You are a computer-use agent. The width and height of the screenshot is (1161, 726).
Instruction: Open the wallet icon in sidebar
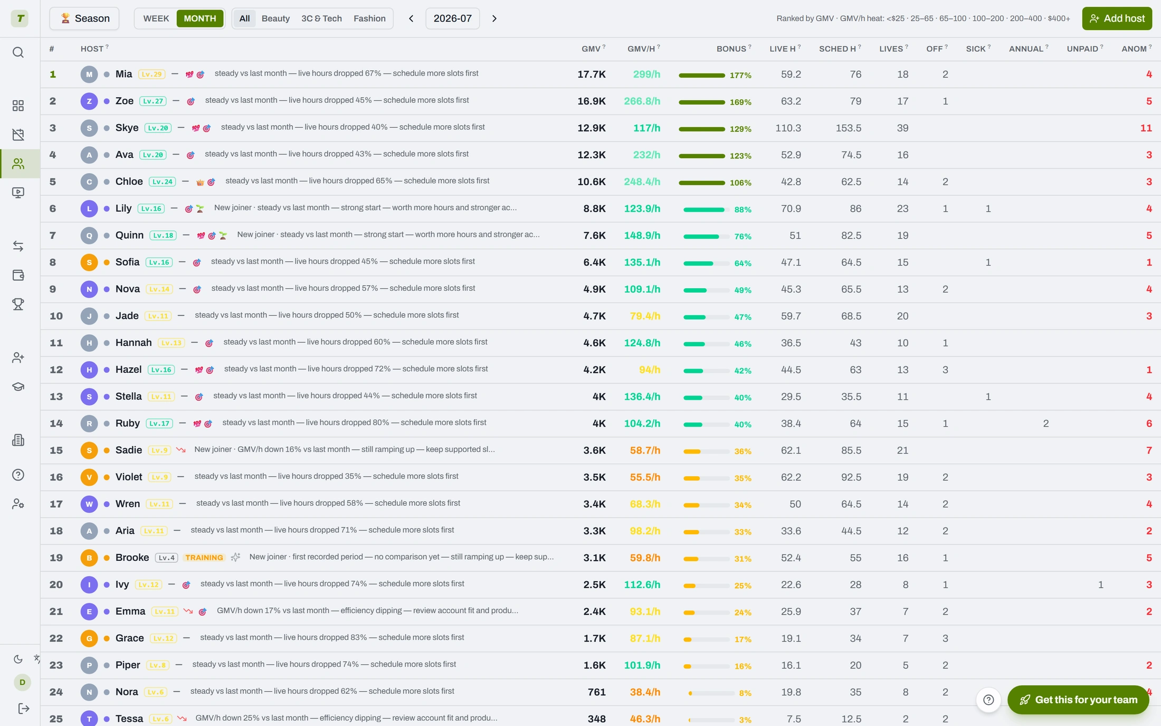(18, 275)
